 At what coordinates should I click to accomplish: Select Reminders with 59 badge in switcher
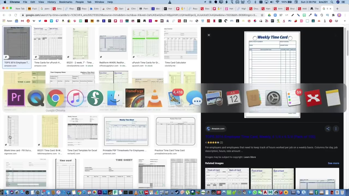[293, 97]
